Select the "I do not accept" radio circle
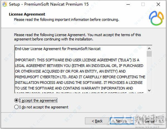 (16, 107)
